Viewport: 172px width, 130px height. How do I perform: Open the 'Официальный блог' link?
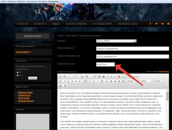[25, 92]
